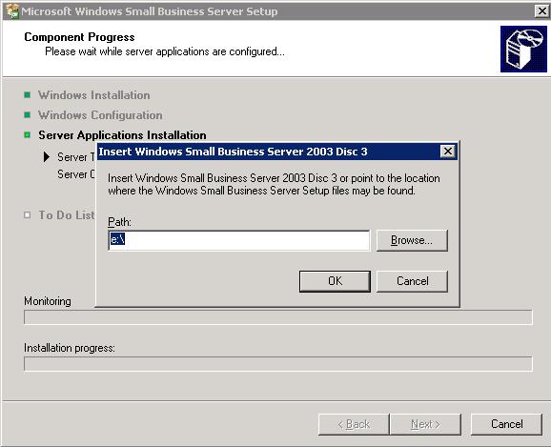Screen dimensions: 551x447
Task: Click the setup wizard title bar icon
Action: [12, 10]
